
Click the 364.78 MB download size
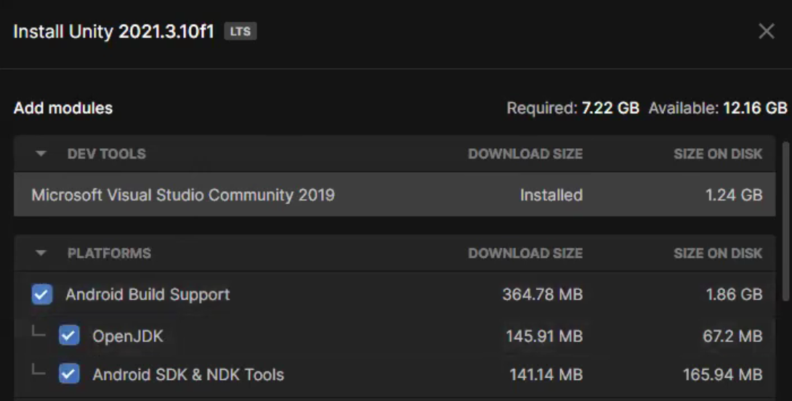point(543,294)
